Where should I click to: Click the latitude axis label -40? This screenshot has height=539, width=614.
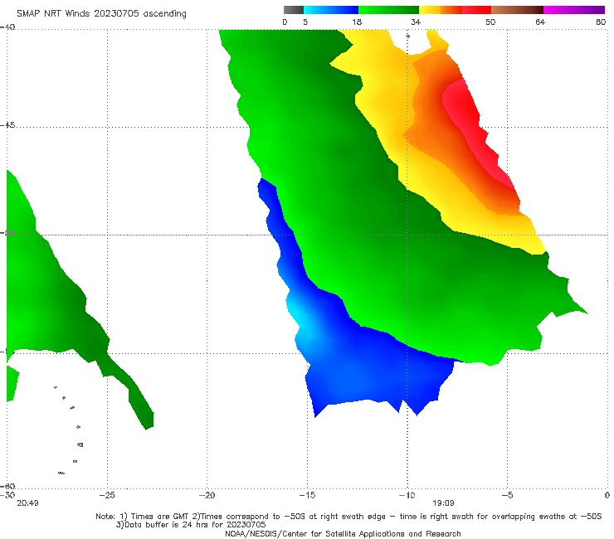point(7,27)
